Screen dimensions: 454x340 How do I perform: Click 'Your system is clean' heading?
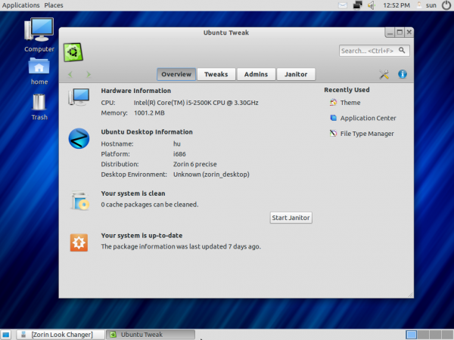pyautogui.click(x=133, y=193)
